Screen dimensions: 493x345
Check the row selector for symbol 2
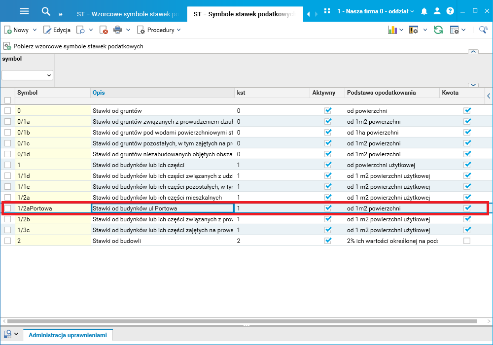(7, 241)
